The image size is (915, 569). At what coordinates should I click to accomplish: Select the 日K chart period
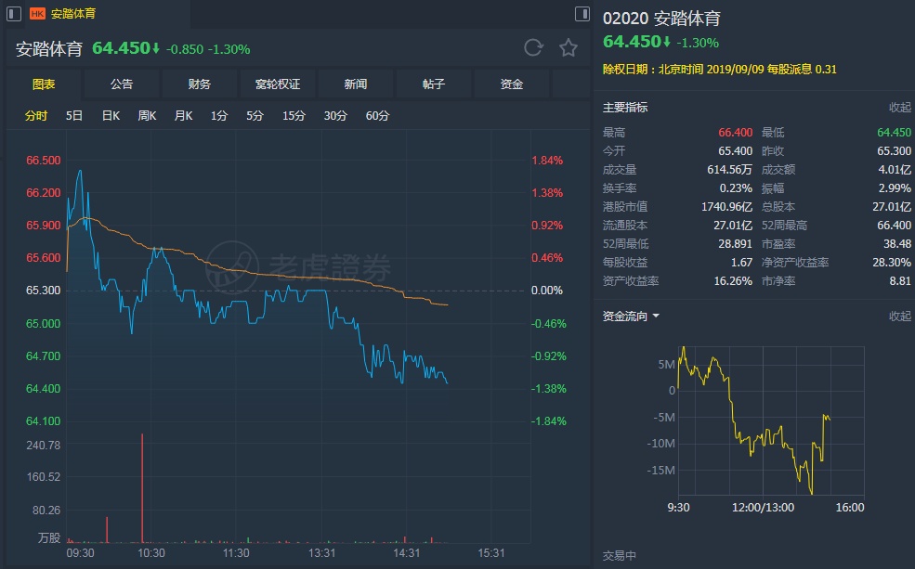(111, 116)
